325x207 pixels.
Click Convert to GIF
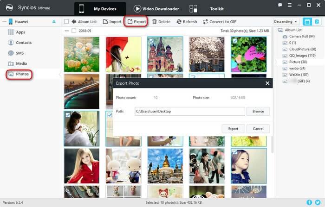pos(220,21)
